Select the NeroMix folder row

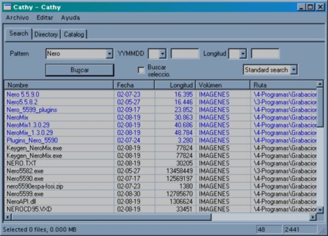coord(161,118)
